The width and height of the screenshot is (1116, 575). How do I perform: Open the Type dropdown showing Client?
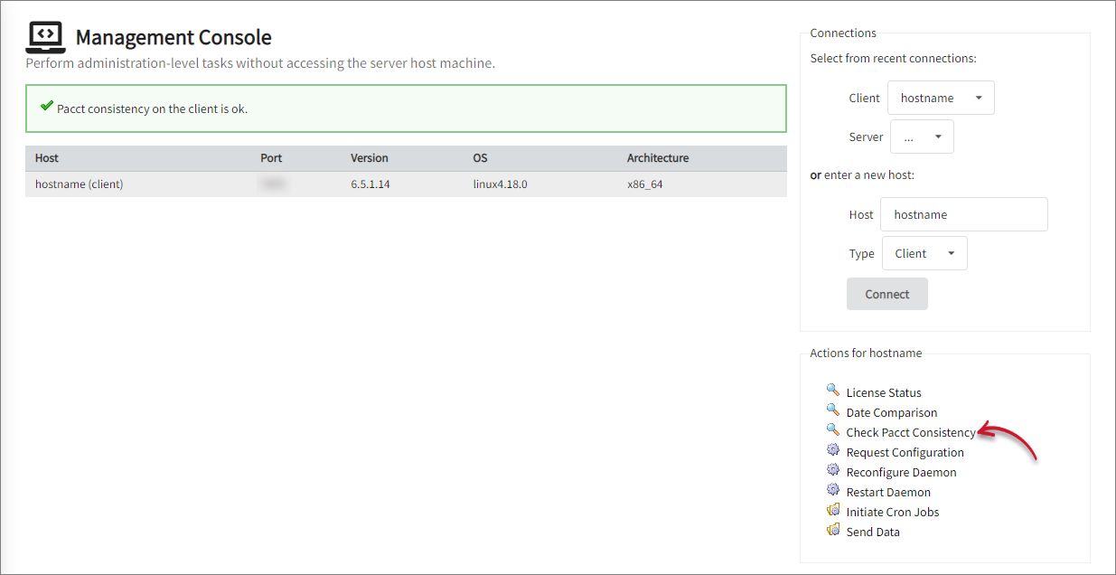coord(924,252)
